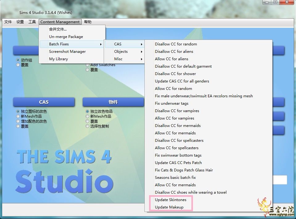
Task: Select Disallow CC shoes while wearing a towel
Action: click(209, 192)
